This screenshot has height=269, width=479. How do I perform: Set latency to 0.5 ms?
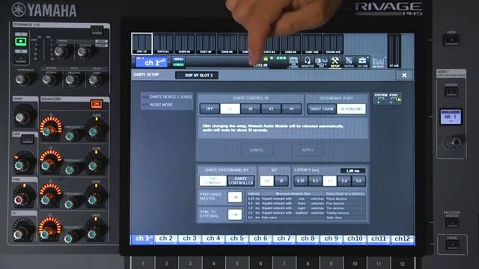click(x=315, y=181)
